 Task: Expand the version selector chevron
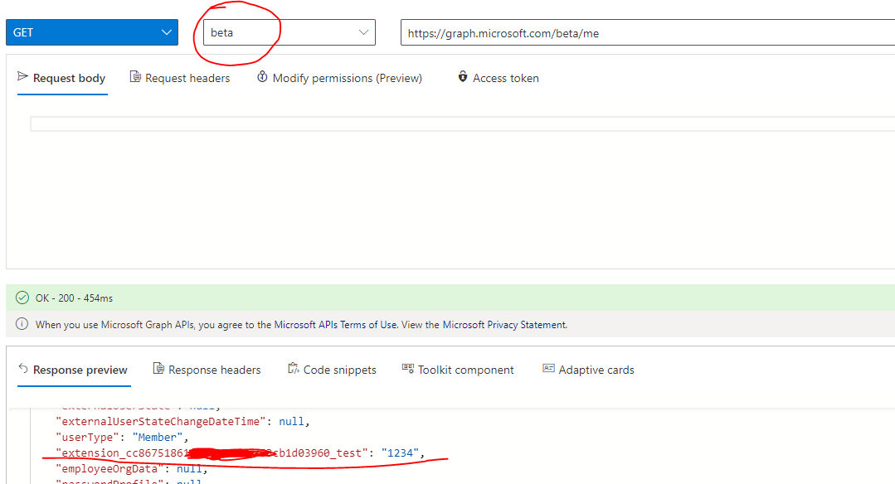(362, 31)
